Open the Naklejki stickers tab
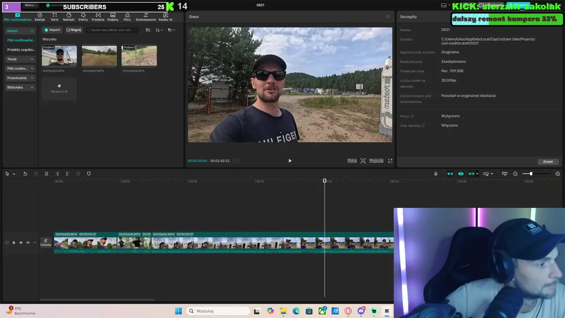Screen dimensions: 565x318 point(69,17)
